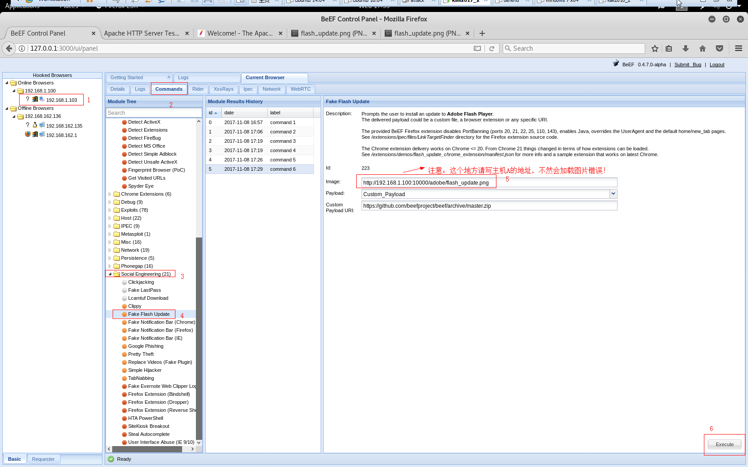Open the Ipec tab
The width and height of the screenshot is (748, 467).
248,89
